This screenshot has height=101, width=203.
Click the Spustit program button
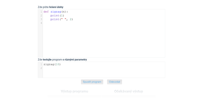[92, 82]
